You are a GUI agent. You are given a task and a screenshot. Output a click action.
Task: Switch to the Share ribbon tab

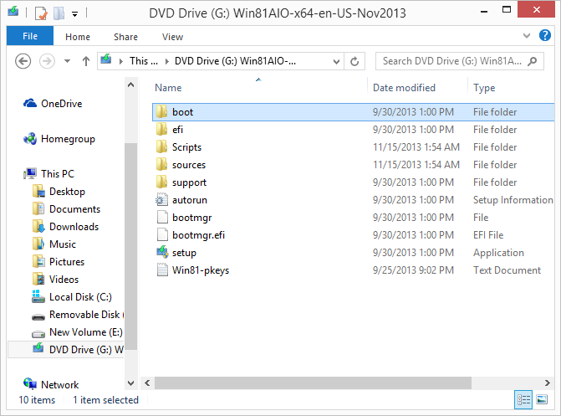pos(125,37)
